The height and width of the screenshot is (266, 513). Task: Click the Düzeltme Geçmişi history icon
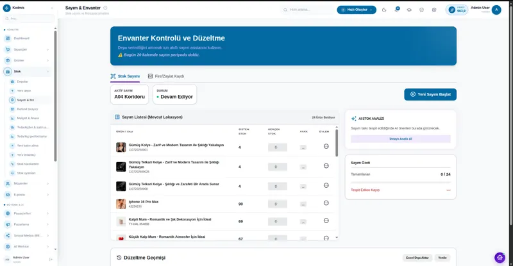119,258
